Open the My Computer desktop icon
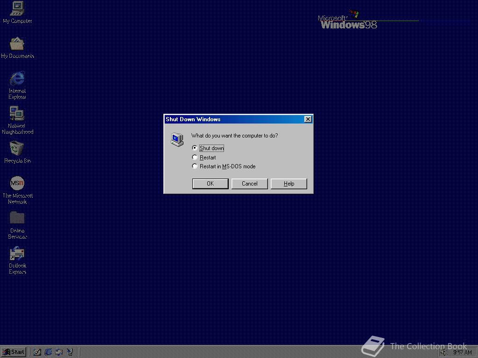478x358 pixels. tap(17, 12)
